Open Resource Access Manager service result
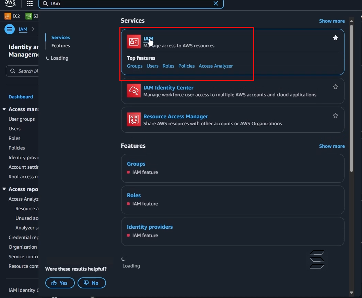 (175, 117)
